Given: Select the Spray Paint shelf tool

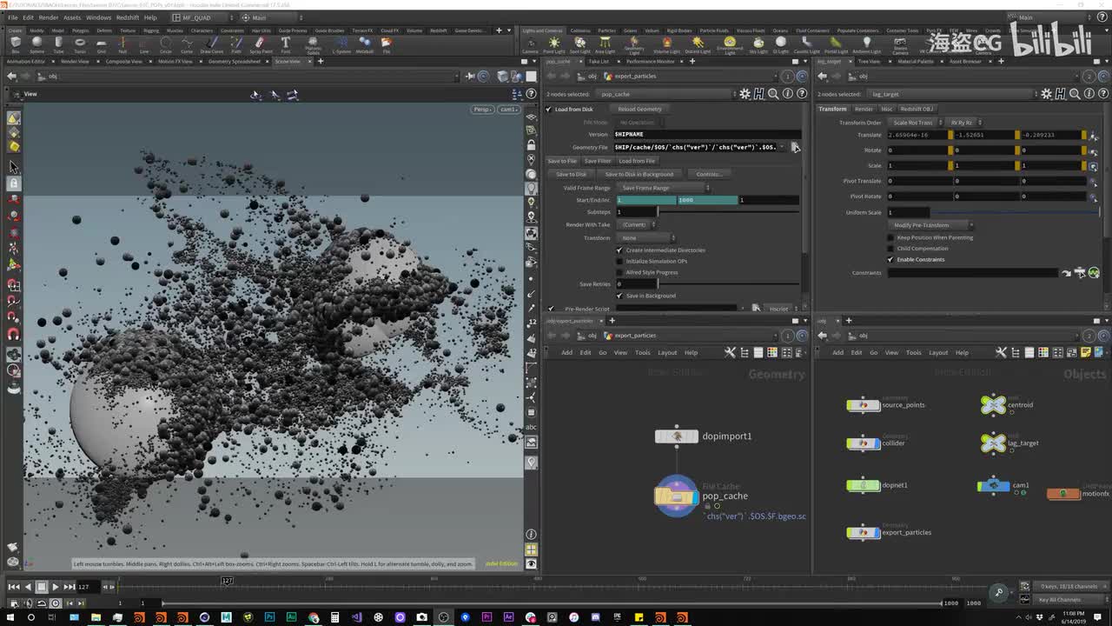Looking at the screenshot, I should 260,43.
